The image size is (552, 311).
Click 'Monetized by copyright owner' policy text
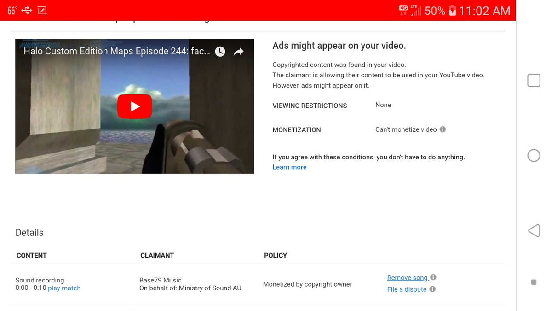[x=307, y=284]
